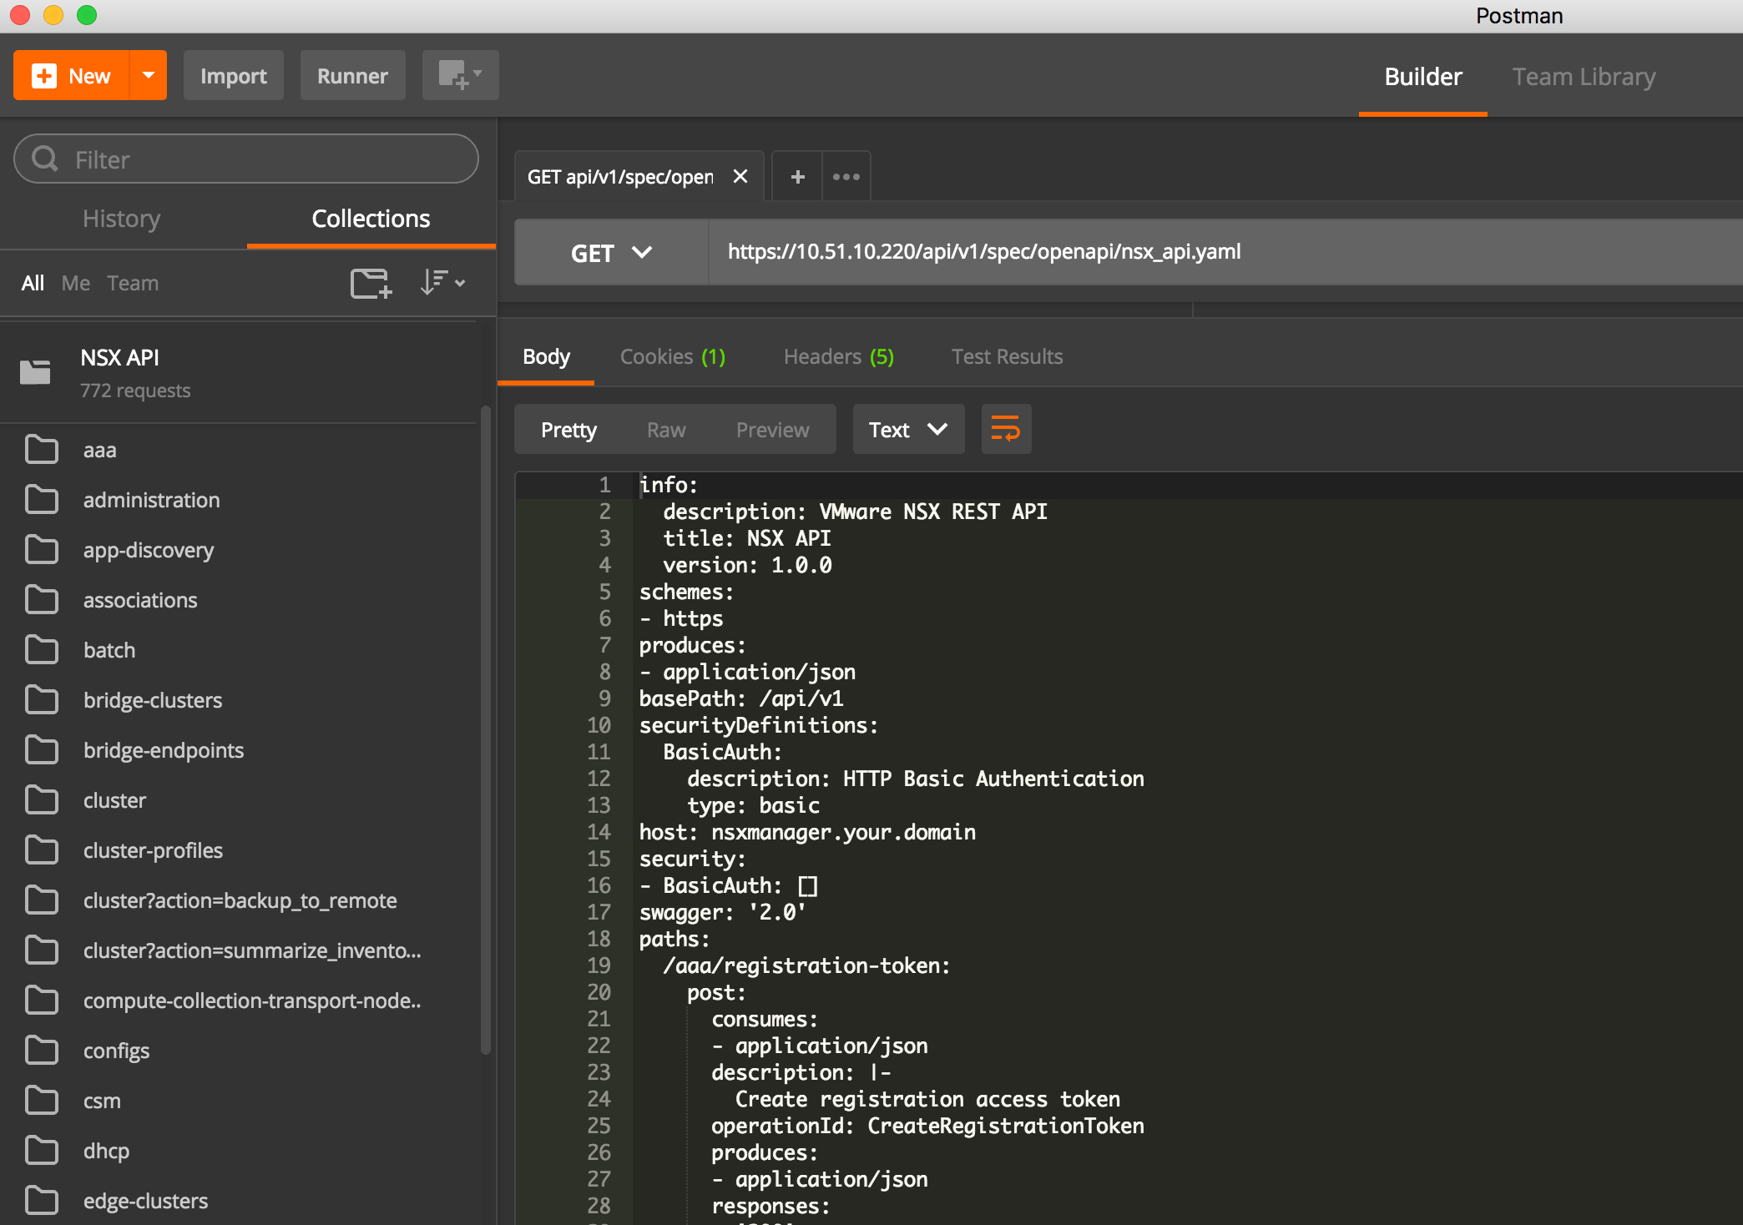Toggle the wrap lines icon button
Viewport: 1743px width, 1225px height.
(1005, 430)
